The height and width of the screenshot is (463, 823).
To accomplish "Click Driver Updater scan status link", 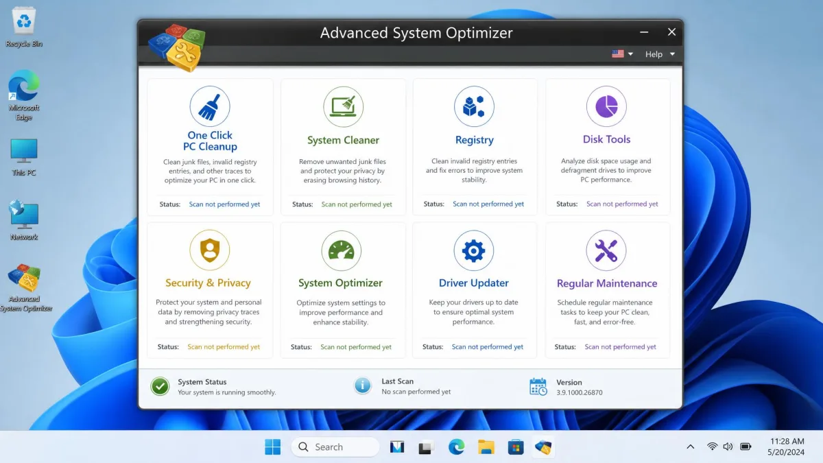I will point(488,347).
